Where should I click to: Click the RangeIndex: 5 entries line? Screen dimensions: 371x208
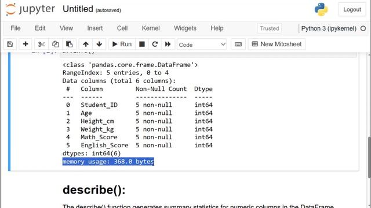click(x=115, y=73)
